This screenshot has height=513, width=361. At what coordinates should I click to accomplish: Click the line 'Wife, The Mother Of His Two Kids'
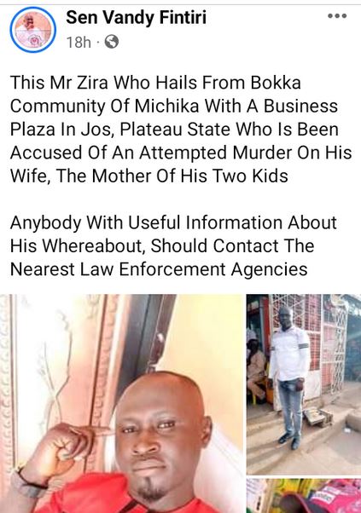coord(149,176)
